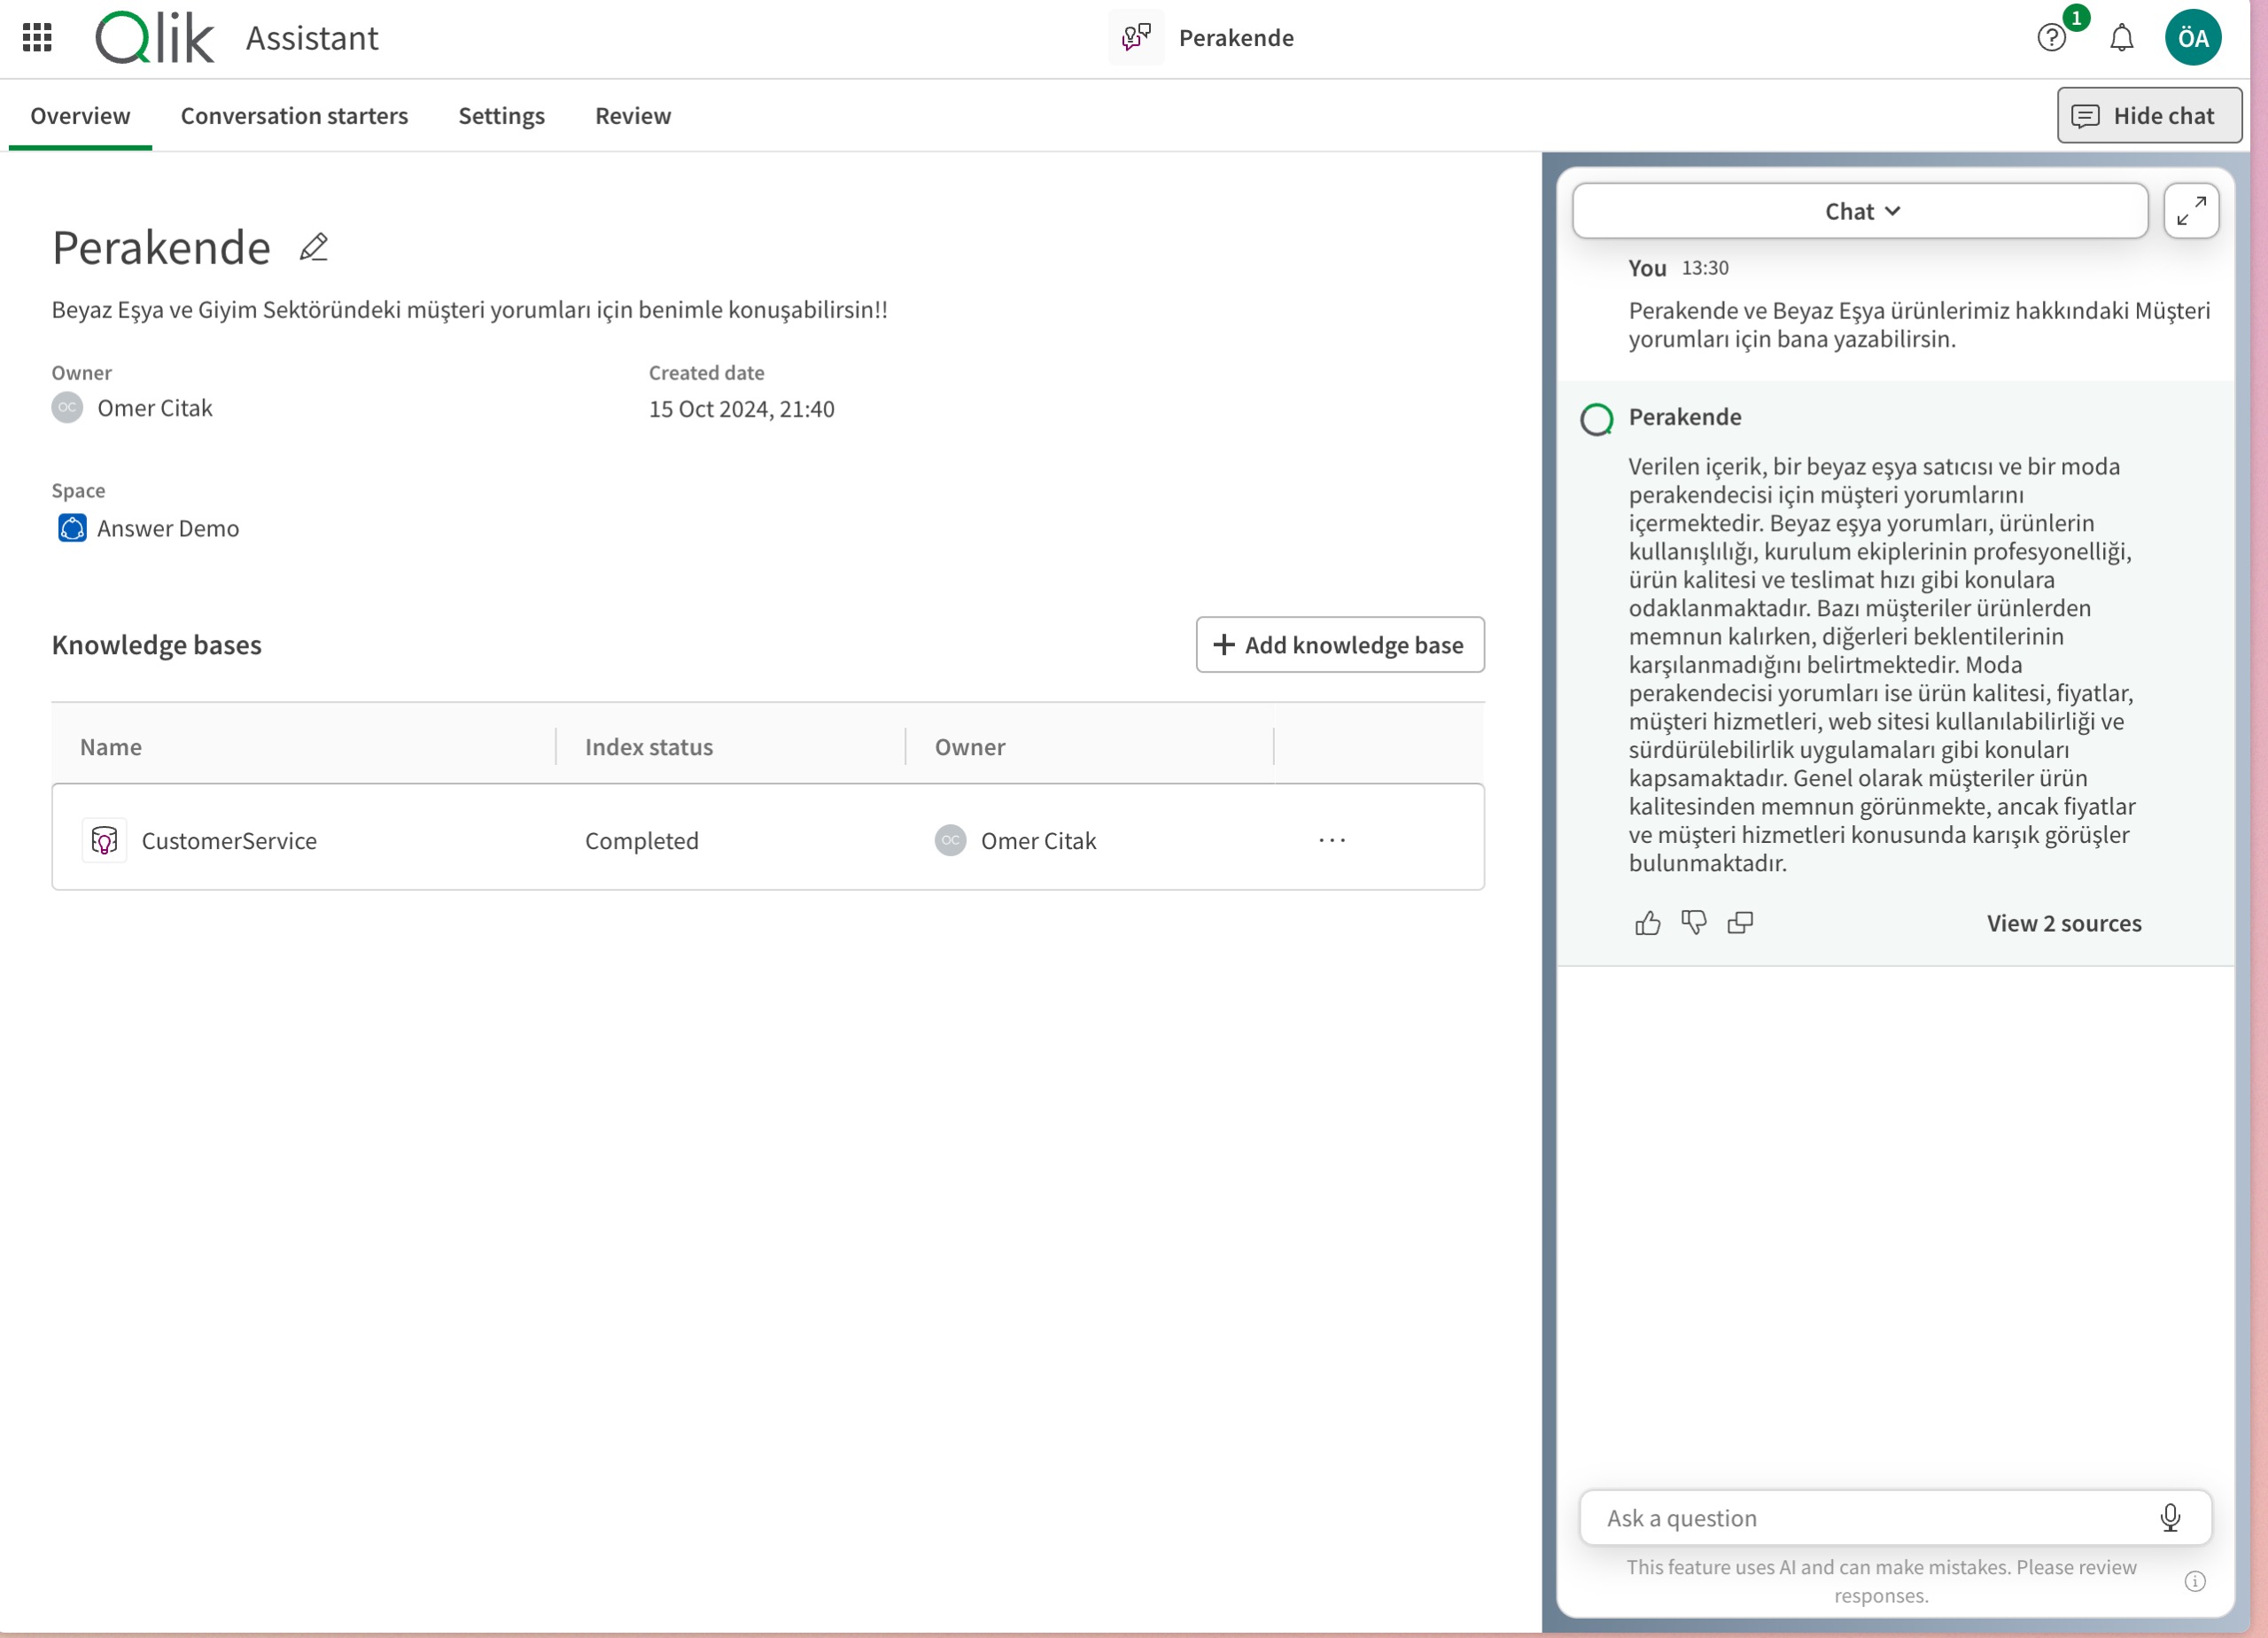Click the 13:30 message timestamp

coord(1705,269)
